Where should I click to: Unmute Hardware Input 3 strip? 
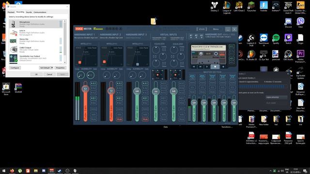[145, 119]
